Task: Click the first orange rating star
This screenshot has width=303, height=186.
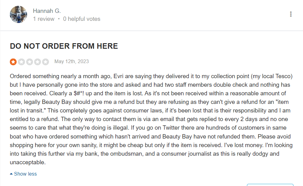Action: click(13, 62)
